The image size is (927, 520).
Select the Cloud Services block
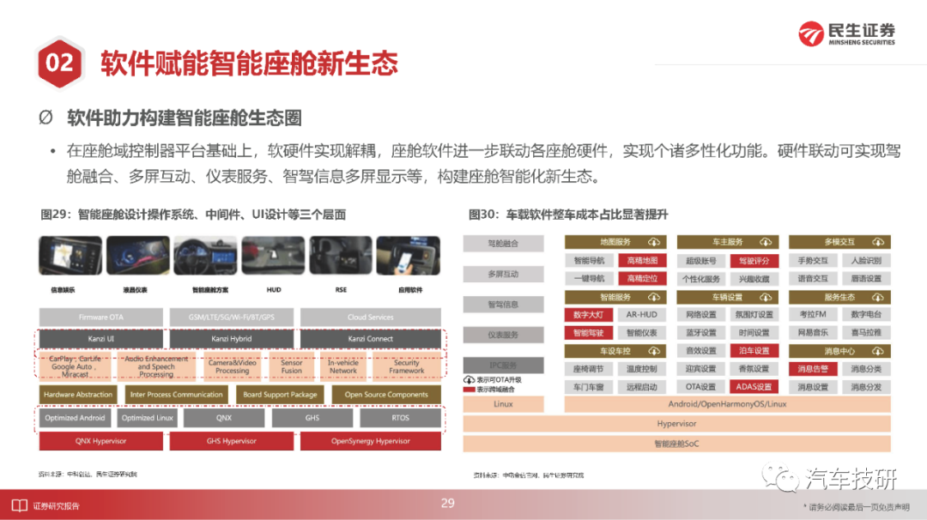point(371,317)
